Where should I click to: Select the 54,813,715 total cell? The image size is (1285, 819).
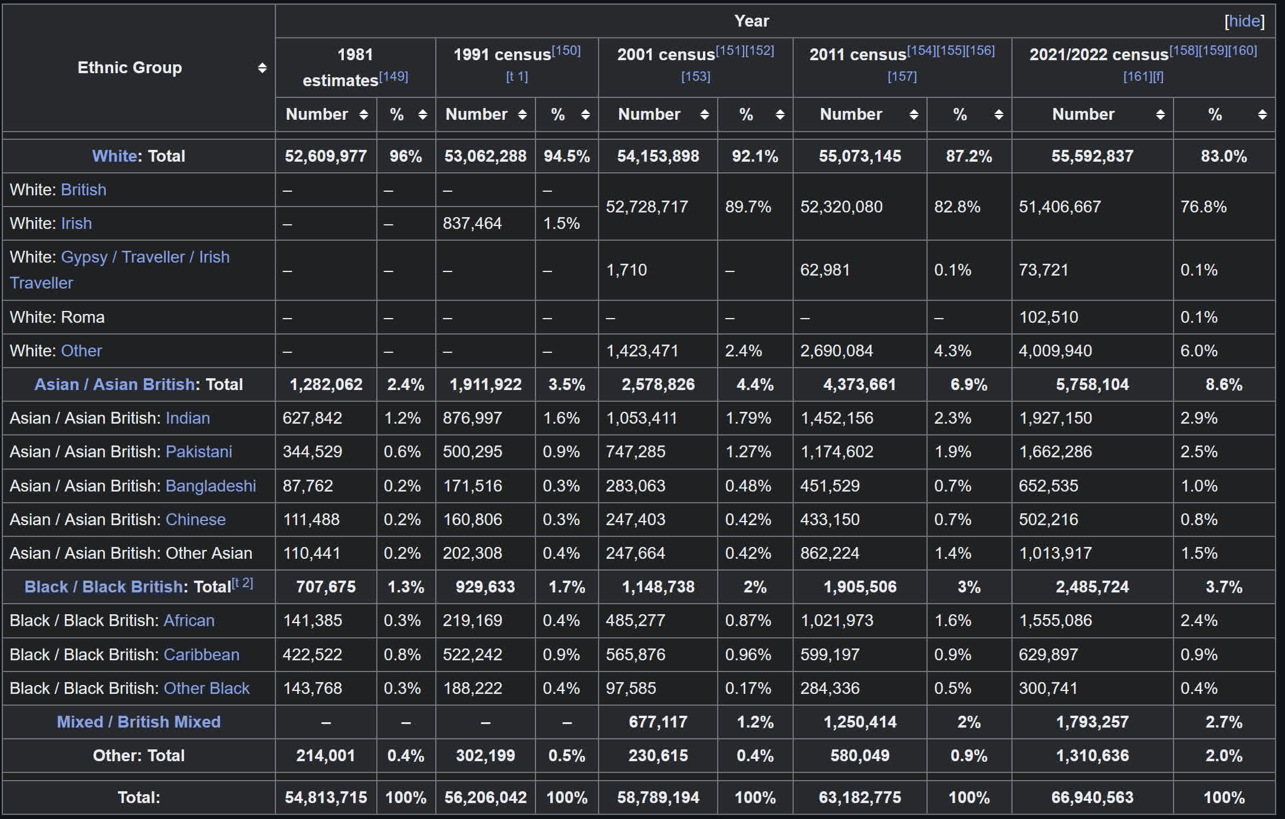pyautogui.click(x=326, y=797)
